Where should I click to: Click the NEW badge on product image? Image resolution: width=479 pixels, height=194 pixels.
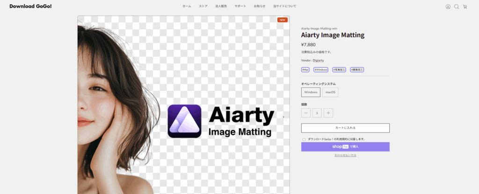pyautogui.click(x=283, y=20)
